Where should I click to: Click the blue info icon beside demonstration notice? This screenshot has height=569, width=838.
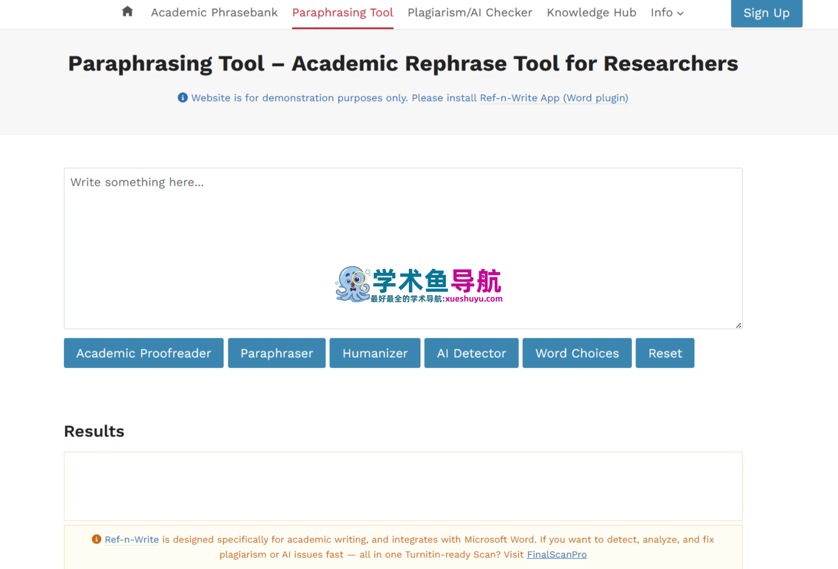coord(182,98)
